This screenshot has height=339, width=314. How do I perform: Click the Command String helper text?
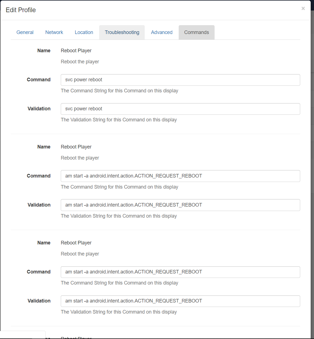119,91
